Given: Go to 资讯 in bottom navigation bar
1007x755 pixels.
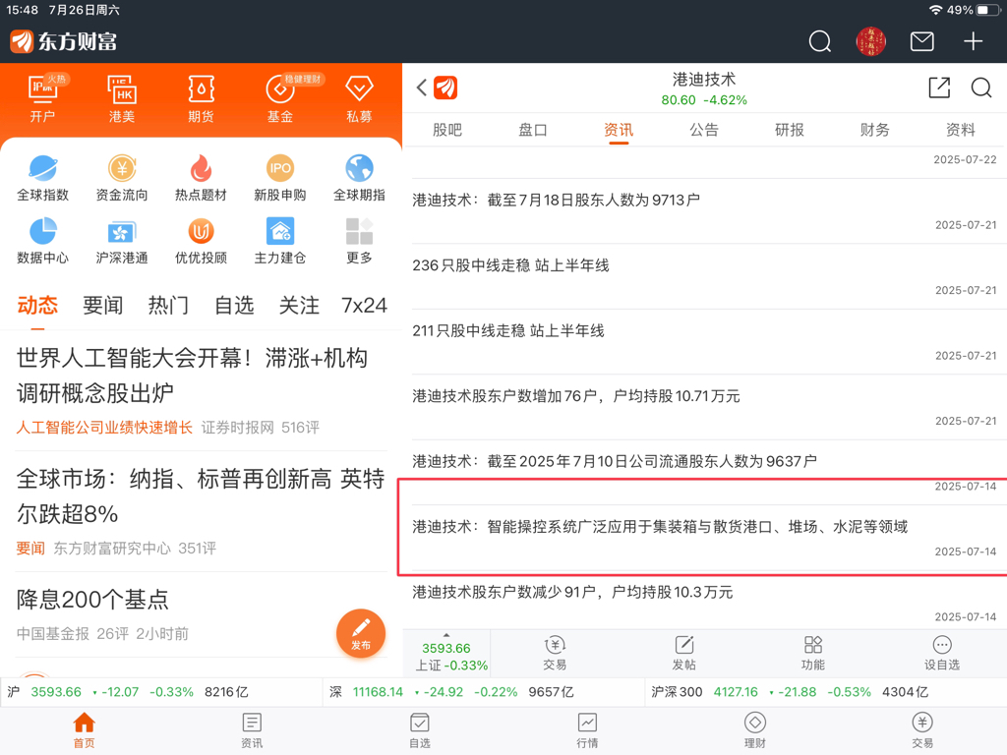Looking at the screenshot, I should point(252,730).
